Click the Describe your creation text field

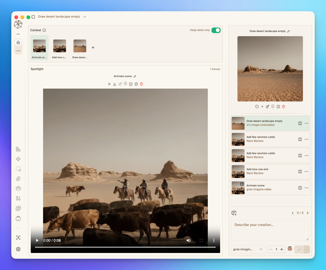[x=270, y=230]
